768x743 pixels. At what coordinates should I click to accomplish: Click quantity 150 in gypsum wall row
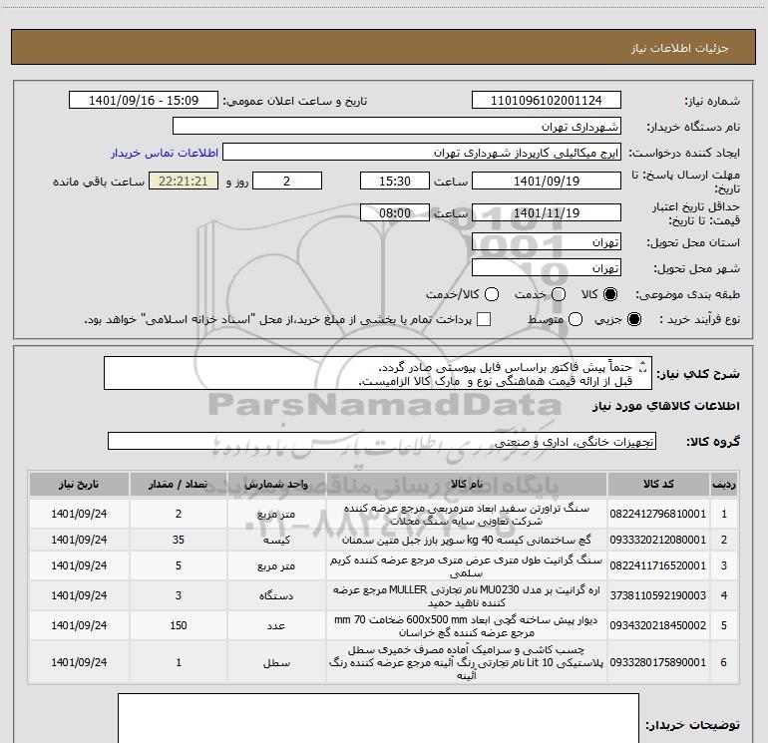click(179, 625)
